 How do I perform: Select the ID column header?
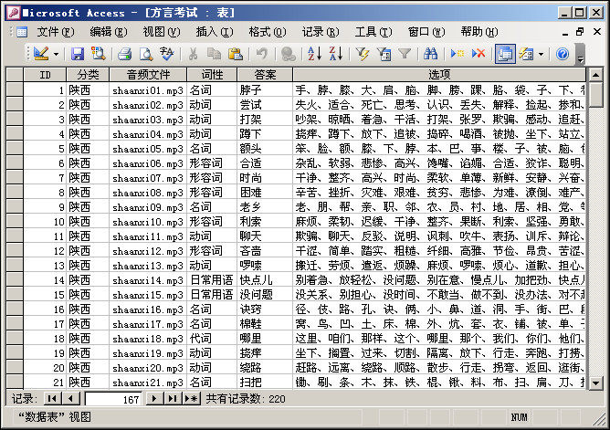45,75
